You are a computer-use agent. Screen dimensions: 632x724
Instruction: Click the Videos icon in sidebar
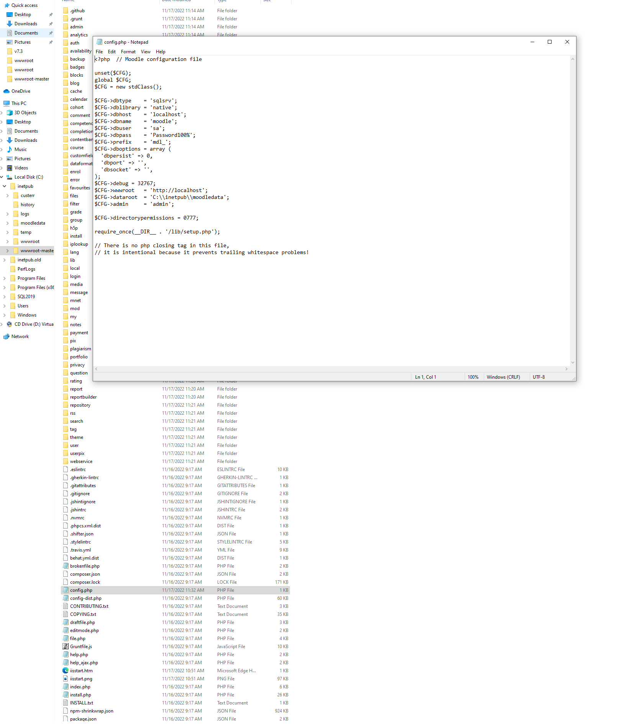coord(10,168)
